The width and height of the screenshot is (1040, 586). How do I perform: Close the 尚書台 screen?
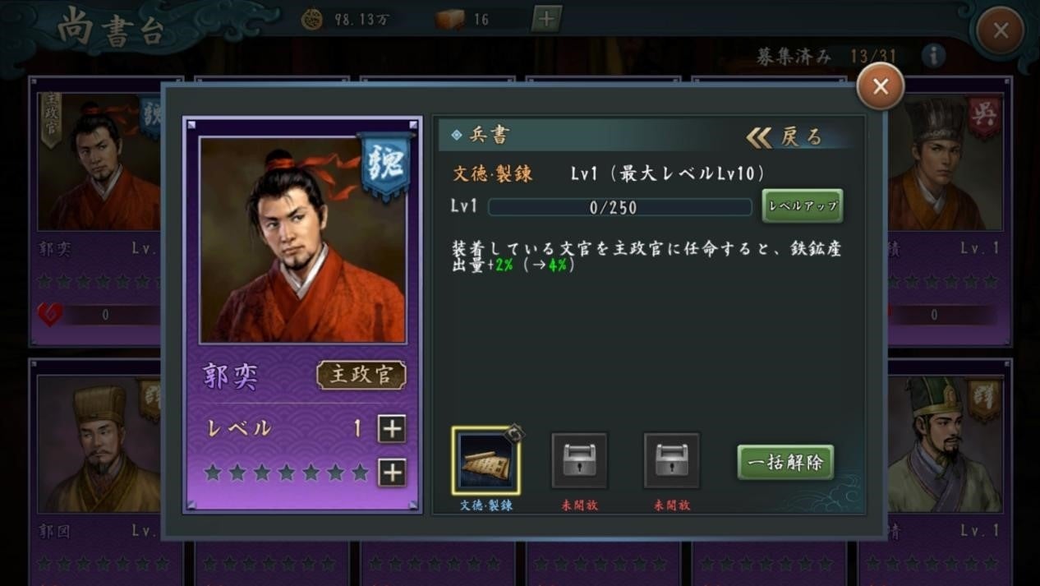coord(1001,31)
